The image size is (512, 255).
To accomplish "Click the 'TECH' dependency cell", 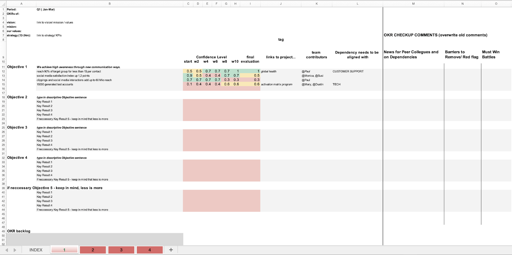I will coord(336,84).
